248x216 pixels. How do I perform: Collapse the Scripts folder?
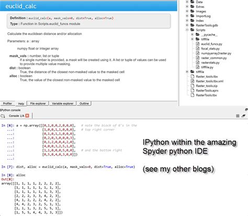point(187,30)
